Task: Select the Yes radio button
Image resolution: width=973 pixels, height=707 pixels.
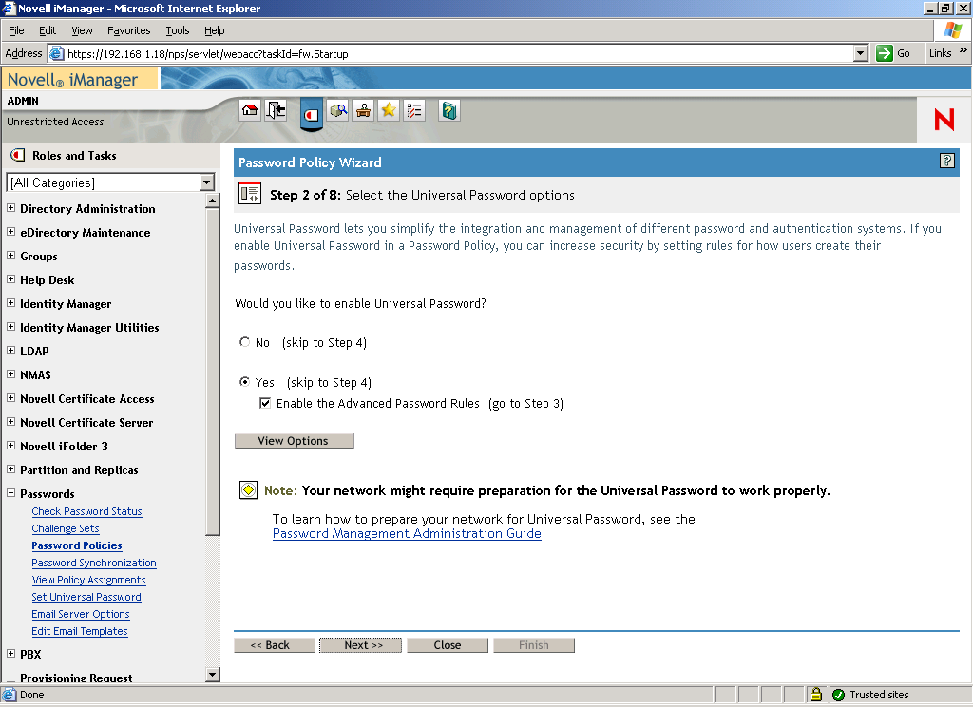Action: (245, 382)
